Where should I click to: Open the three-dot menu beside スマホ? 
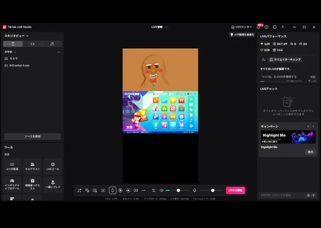pyautogui.click(x=59, y=52)
